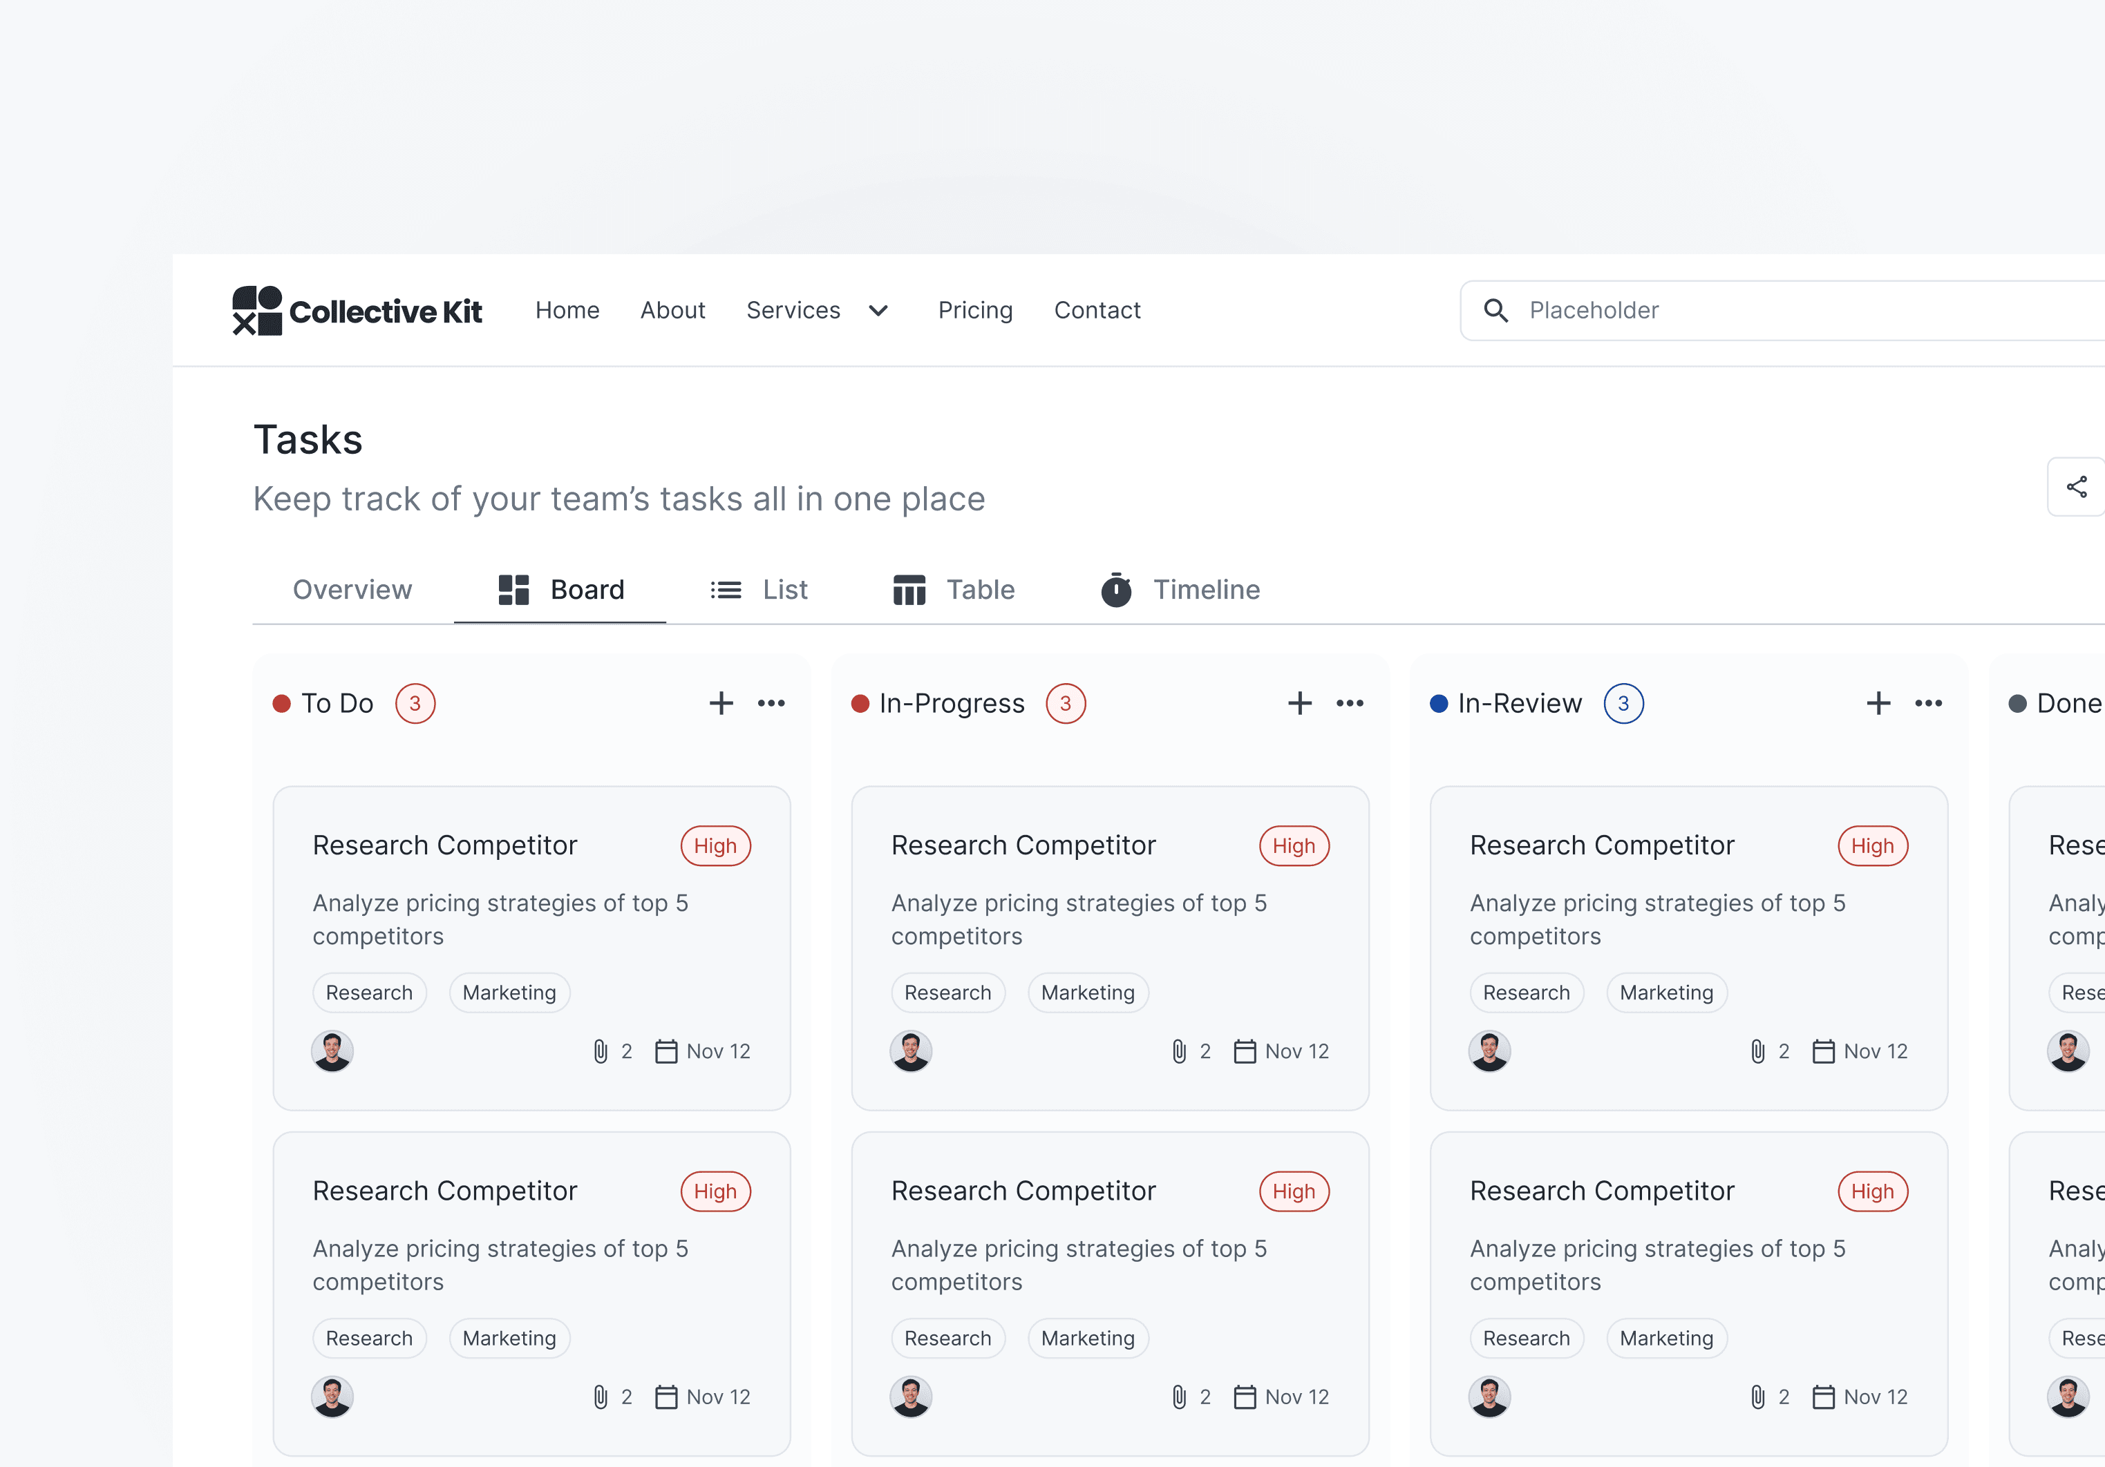Click calendar icon on bottom In-Review card
Image resolution: width=2105 pixels, height=1467 pixels.
coord(1824,1397)
